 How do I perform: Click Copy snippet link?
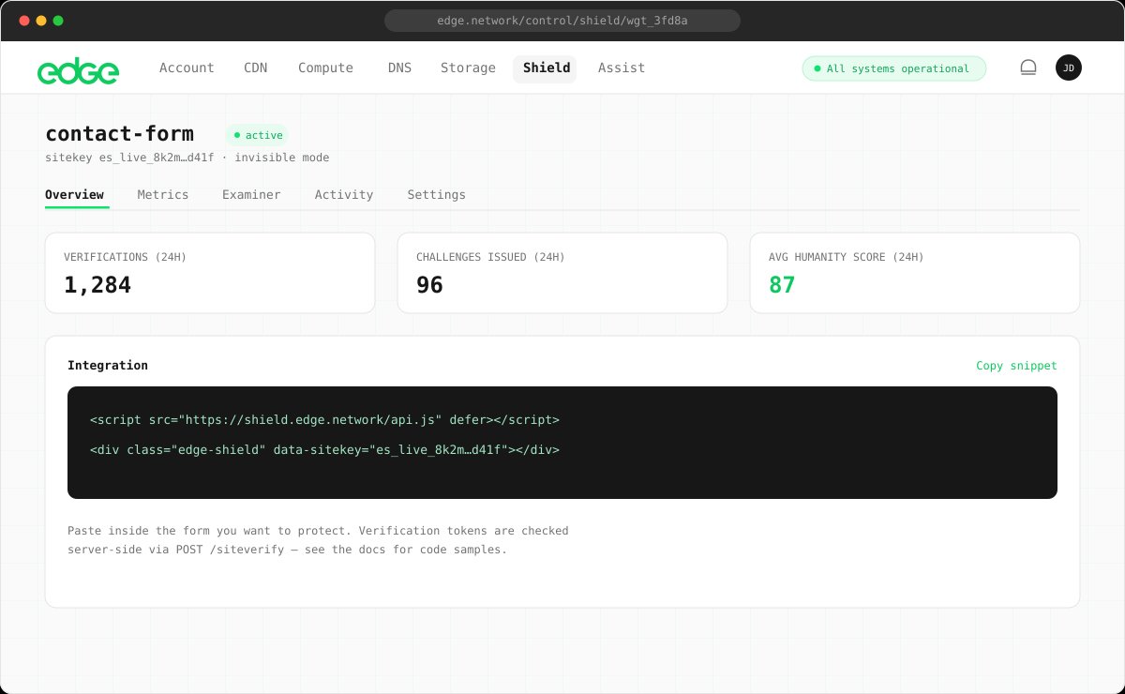pos(1016,366)
